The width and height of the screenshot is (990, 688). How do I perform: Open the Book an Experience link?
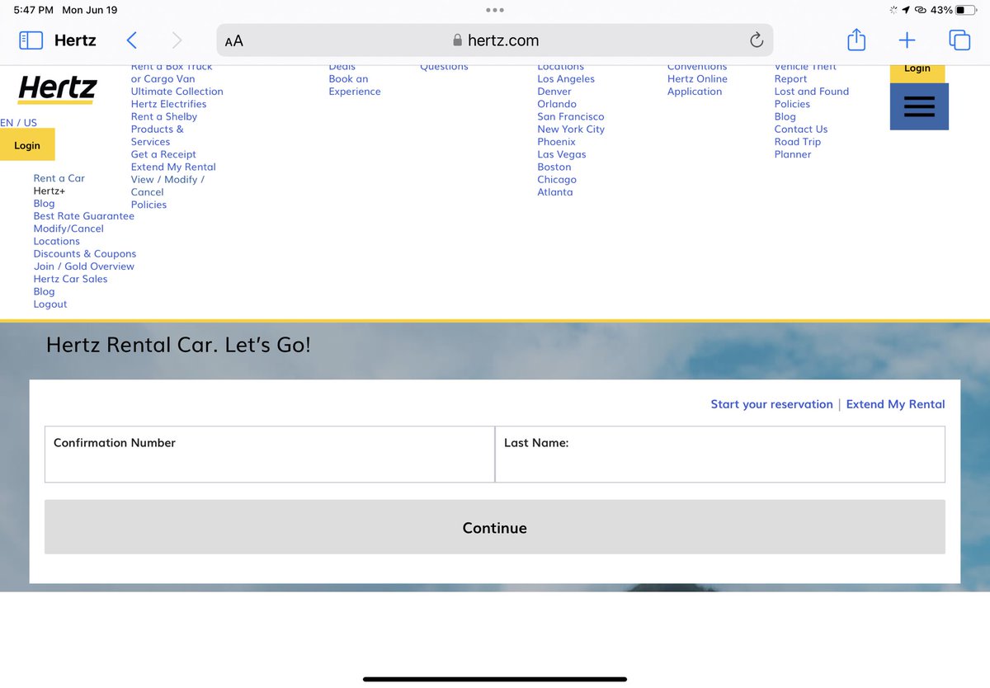(355, 85)
